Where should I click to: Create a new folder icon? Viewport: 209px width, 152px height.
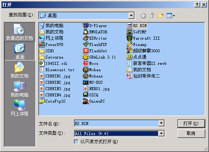pos(161,16)
